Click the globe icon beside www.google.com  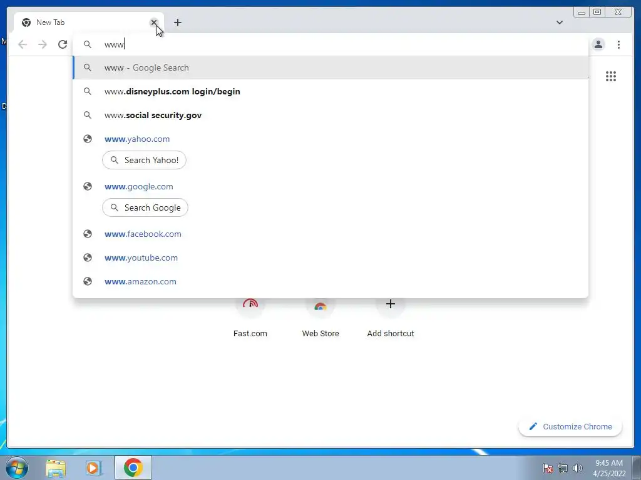(88, 186)
